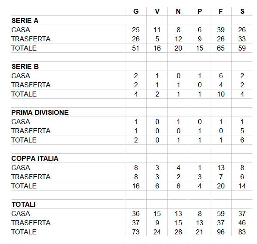
Task: Click the value 20 in COPPA ITALIA totale
Action: coord(221,186)
